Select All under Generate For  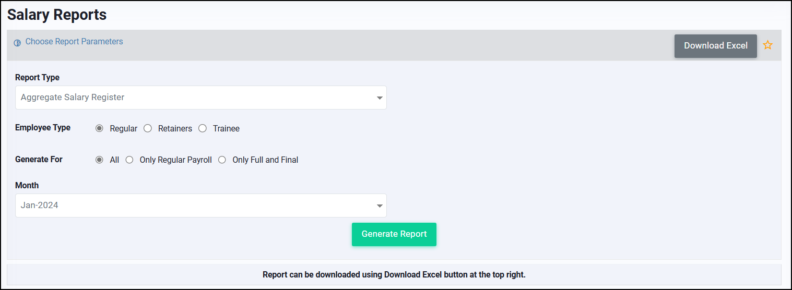(99, 160)
